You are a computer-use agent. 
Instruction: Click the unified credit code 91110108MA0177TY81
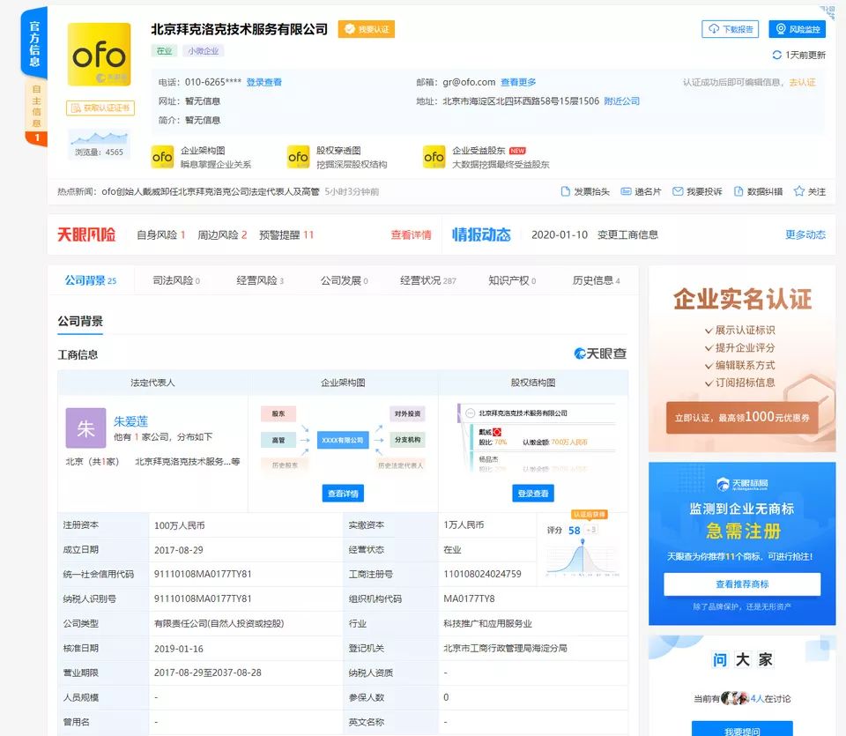(x=203, y=574)
